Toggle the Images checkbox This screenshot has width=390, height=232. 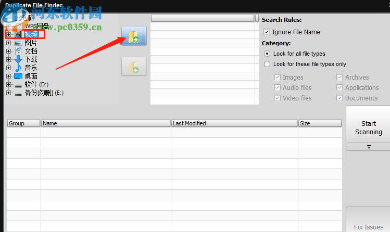[277, 78]
